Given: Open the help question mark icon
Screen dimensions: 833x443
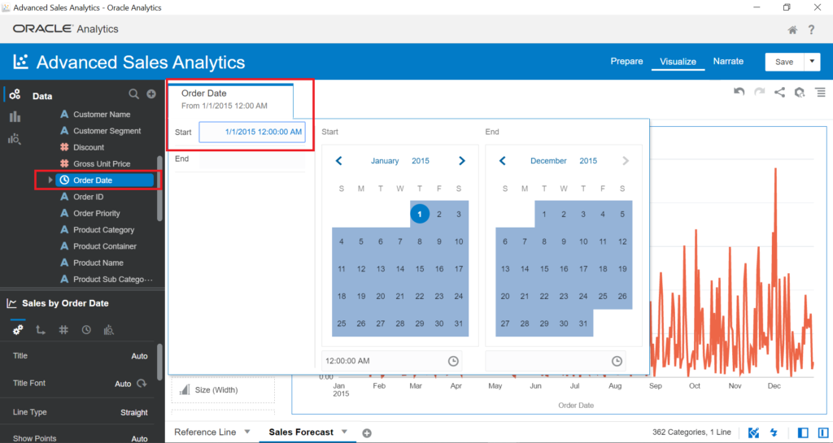Looking at the screenshot, I should [811, 30].
